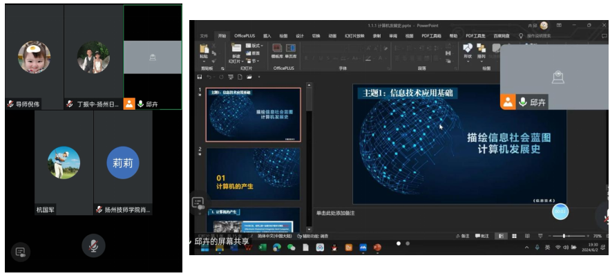Screen dimensions: 610x278
Task: Switch to the Design (设计) tab
Action: (300, 36)
